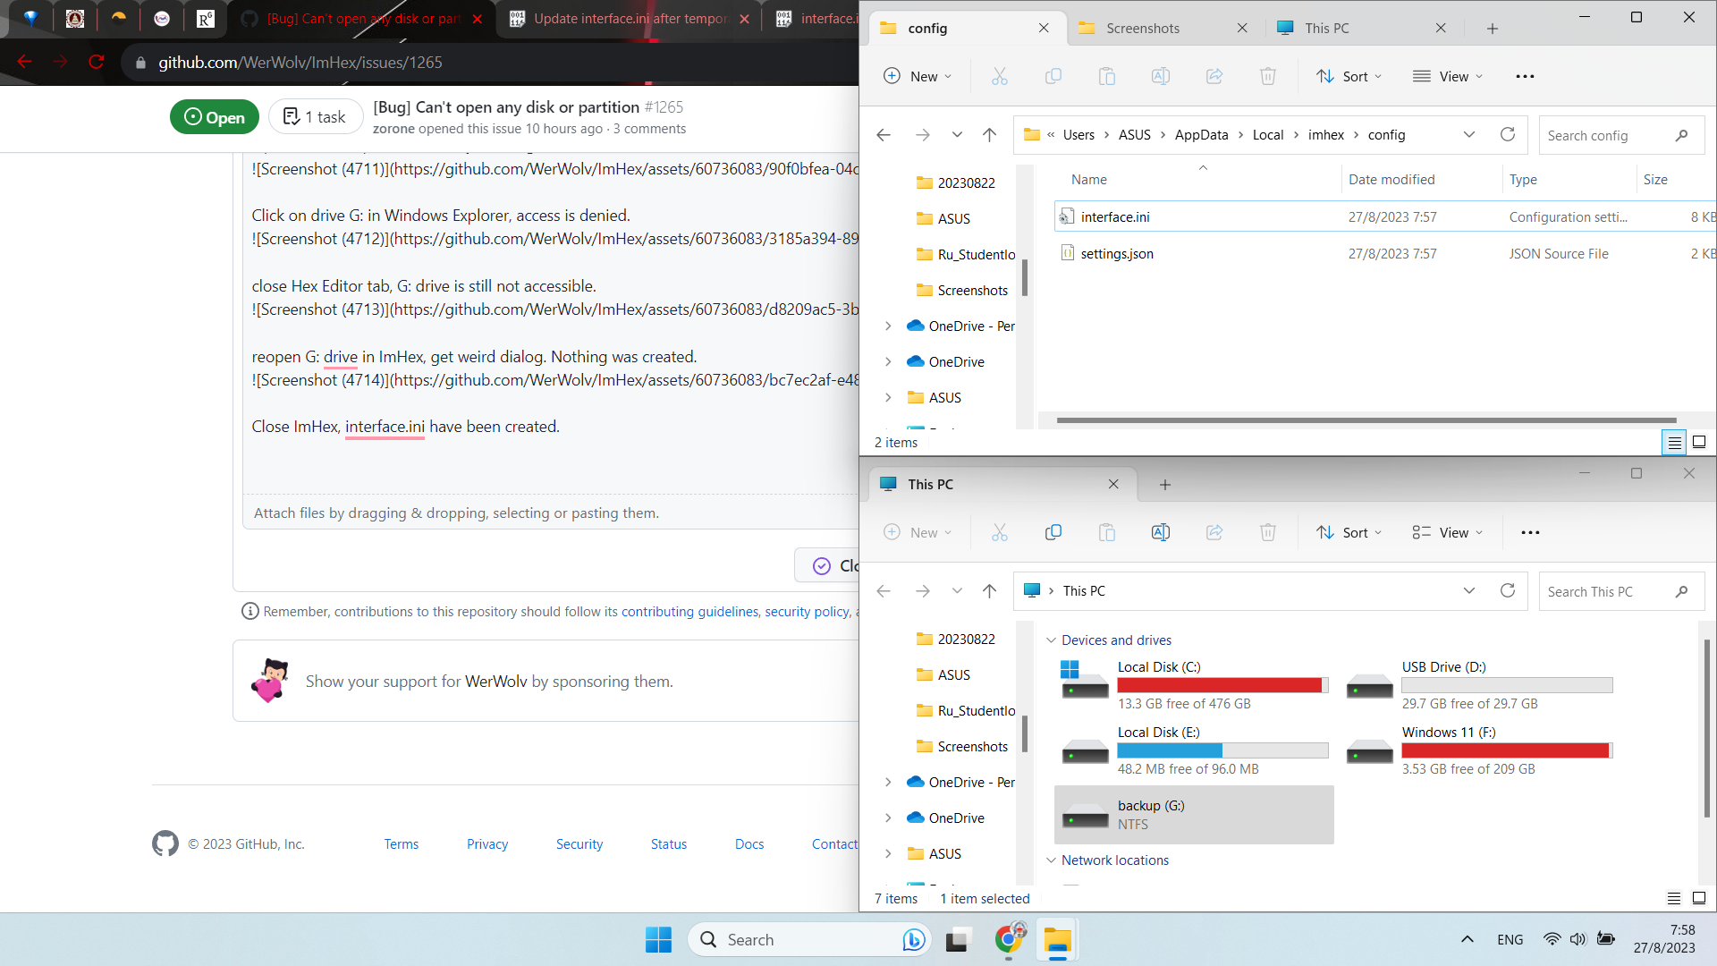Copy interface.ini with the Copy toolbar icon
This screenshot has height=966, width=1717.
[x=1053, y=76]
